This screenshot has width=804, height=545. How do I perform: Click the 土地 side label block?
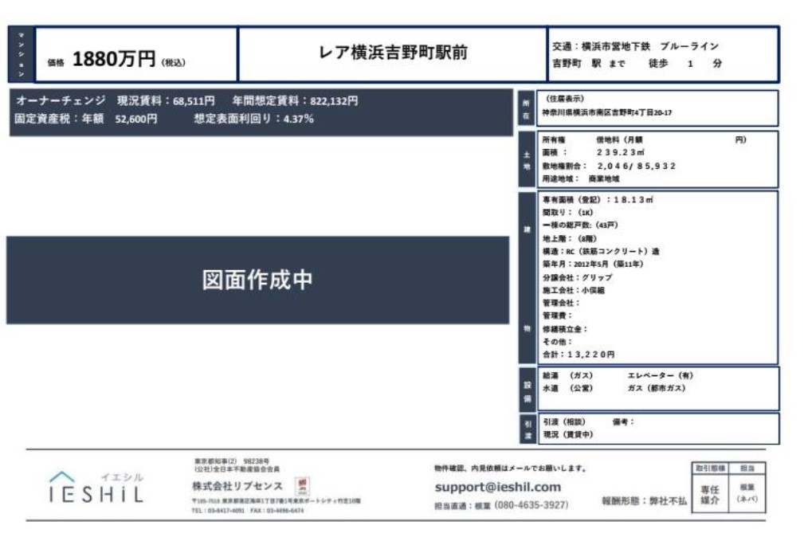pyautogui.click(x=526, y=159)
